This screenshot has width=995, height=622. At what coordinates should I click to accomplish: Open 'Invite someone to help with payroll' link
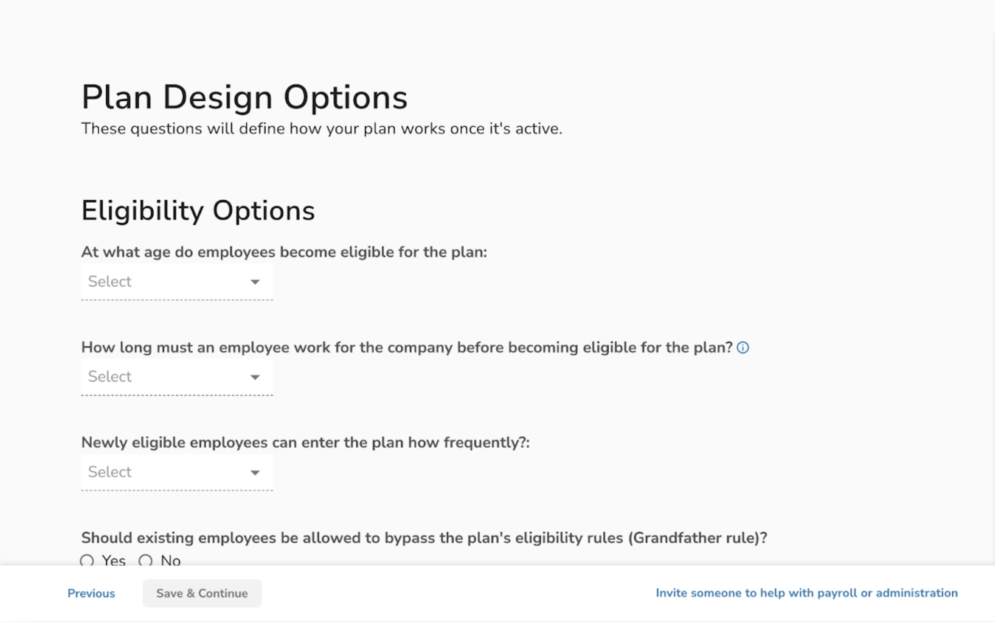(x=807, y=593)
